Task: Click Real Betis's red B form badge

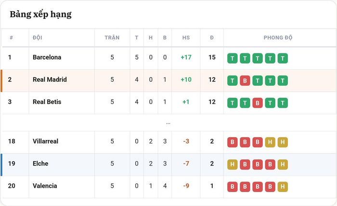Action: pos(258,103)
